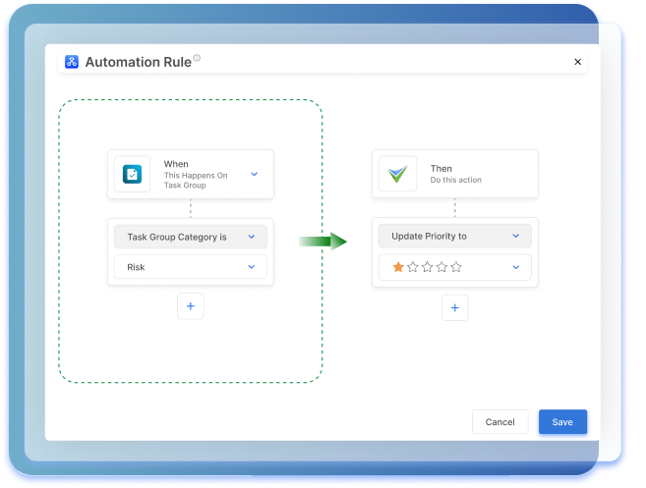
Task: Open the Task Group Category is dropdown
Action: pyautogui.click(x=190, y=237)
